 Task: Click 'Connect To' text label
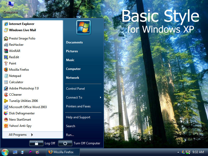point(74,97)
